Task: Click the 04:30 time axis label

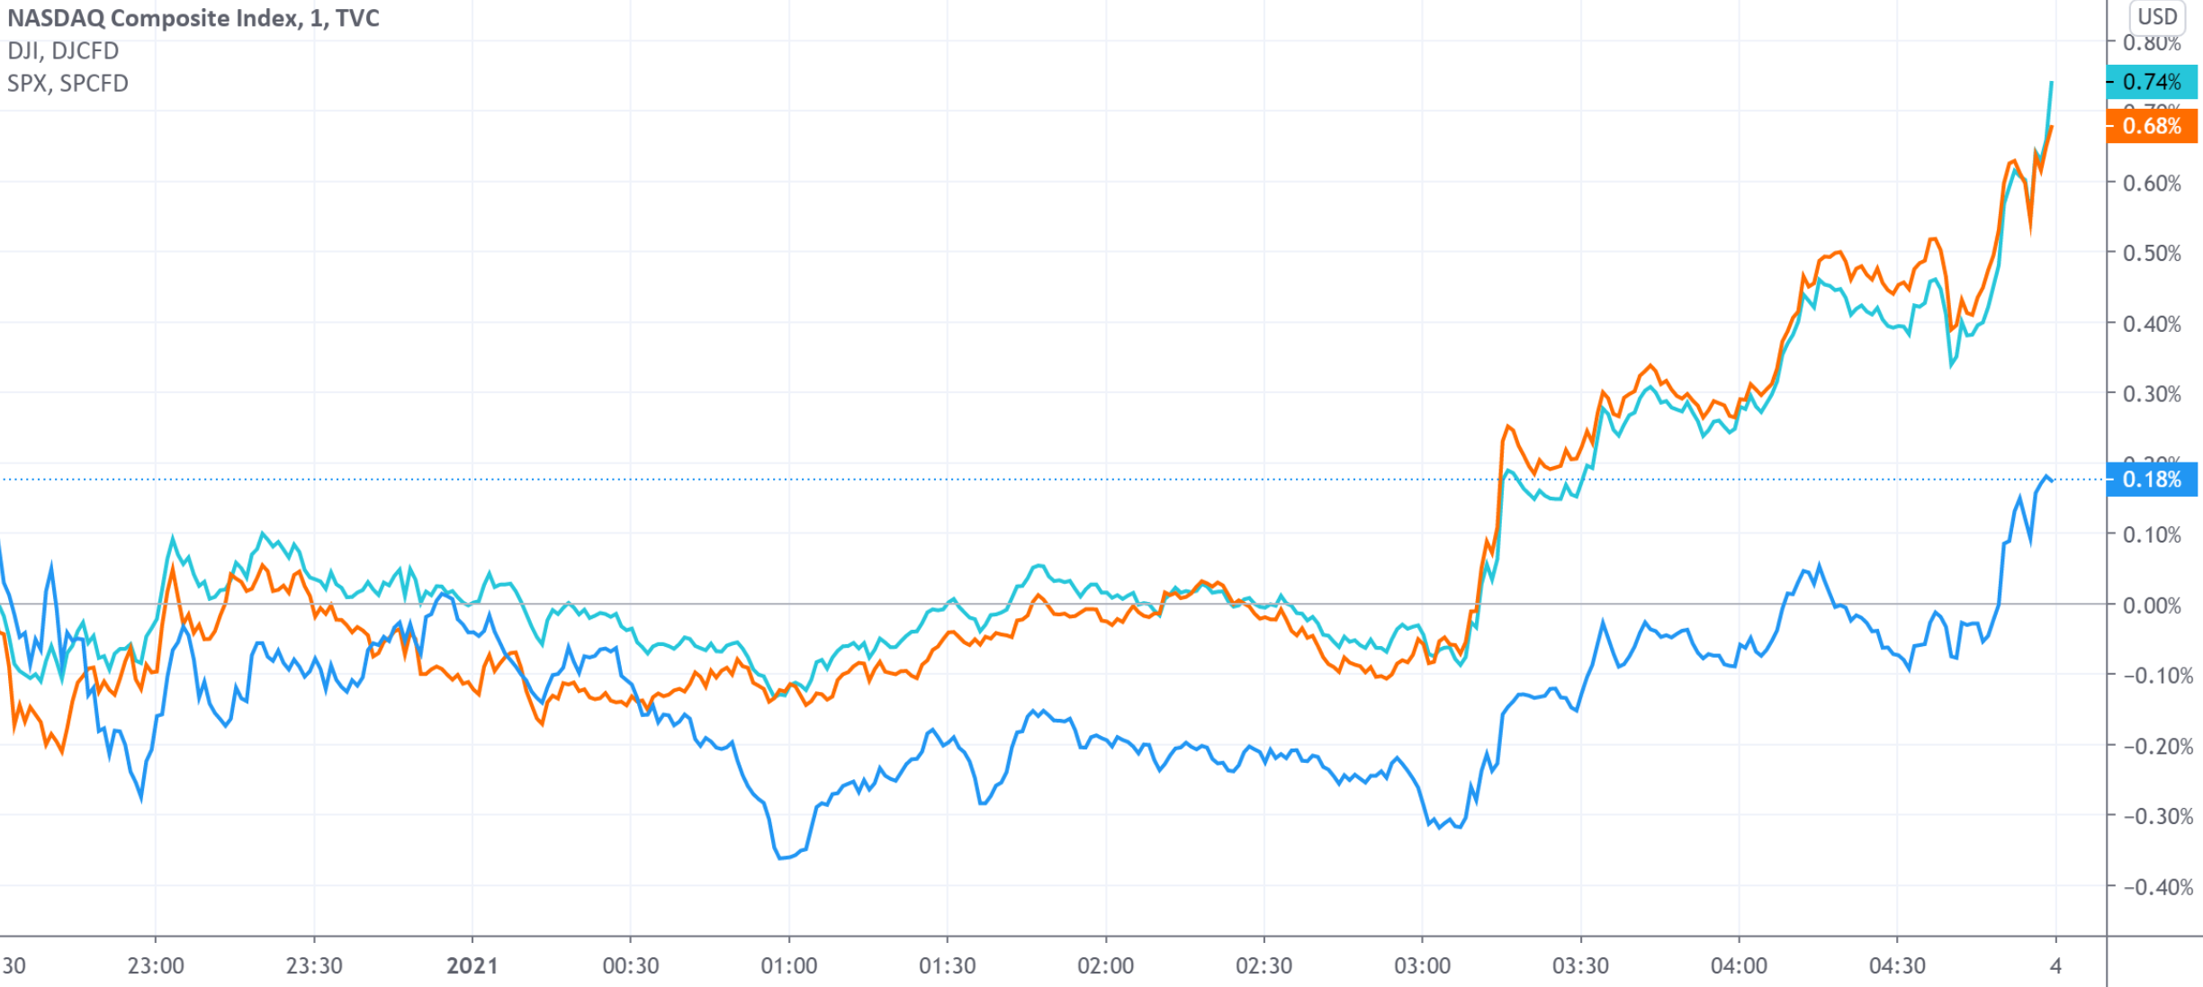Action: pos(1897,966)
